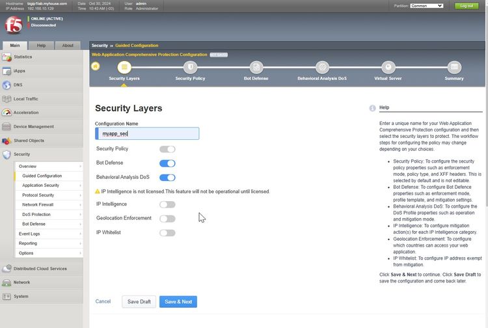Disable the Bot Defense switch
The width and height of the screenshot is (488, 328).
coord(167,163)
